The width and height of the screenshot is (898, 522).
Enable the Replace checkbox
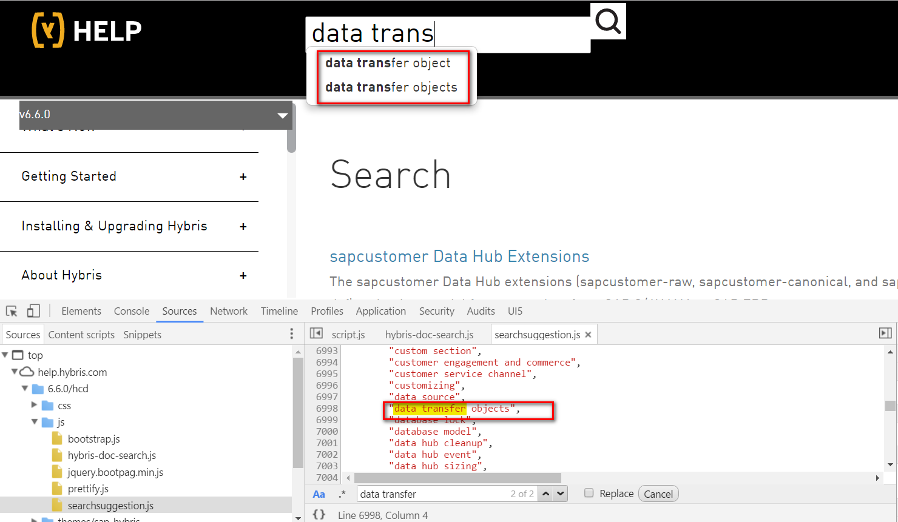coord(589,493)
